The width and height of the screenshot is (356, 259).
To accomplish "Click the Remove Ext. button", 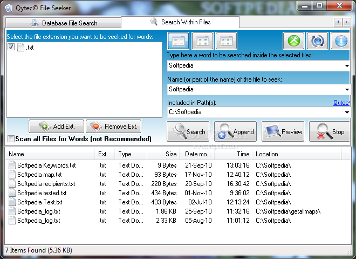I will [113, 126].
